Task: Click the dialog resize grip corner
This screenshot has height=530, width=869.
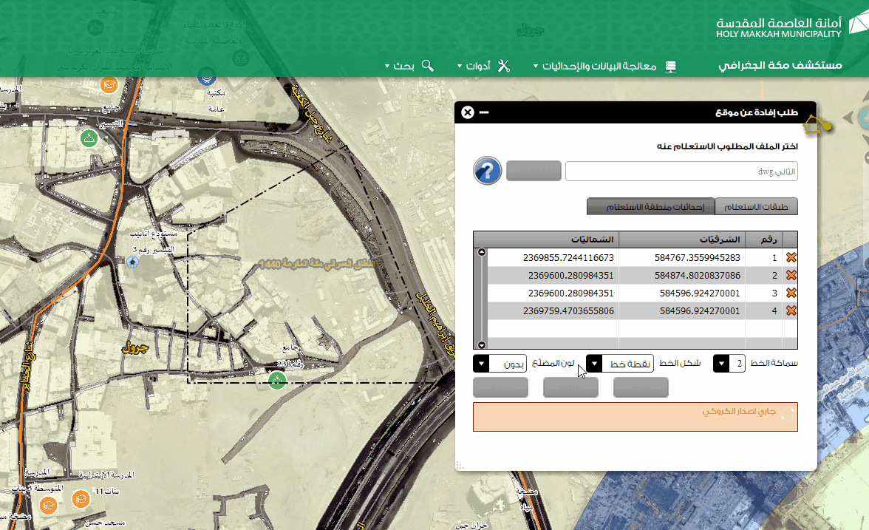Action: point(460,466)
